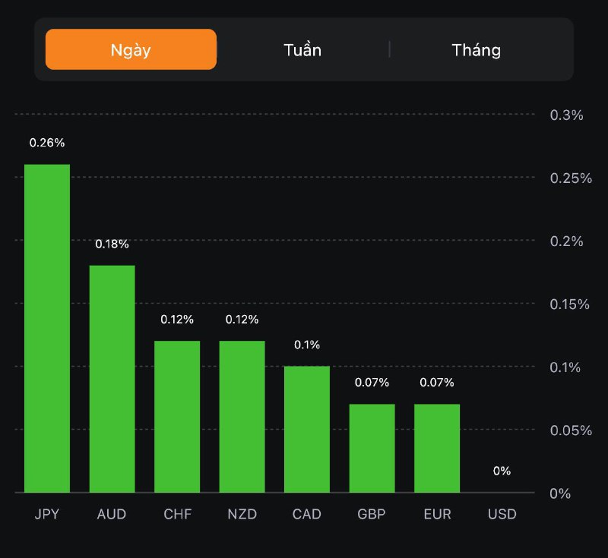This screenshot has height=558, width=608.
Task: Select the GBP currency label on the x-axis
Action: 372,514
